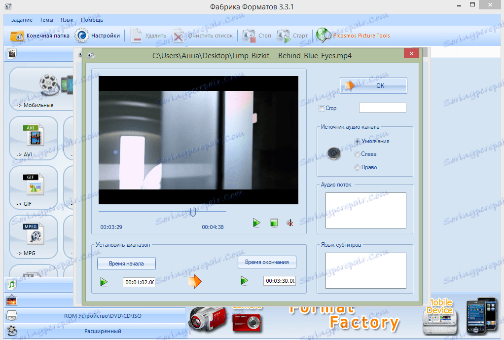Click the Format Factory window app icon

click(x=8, y=6)
